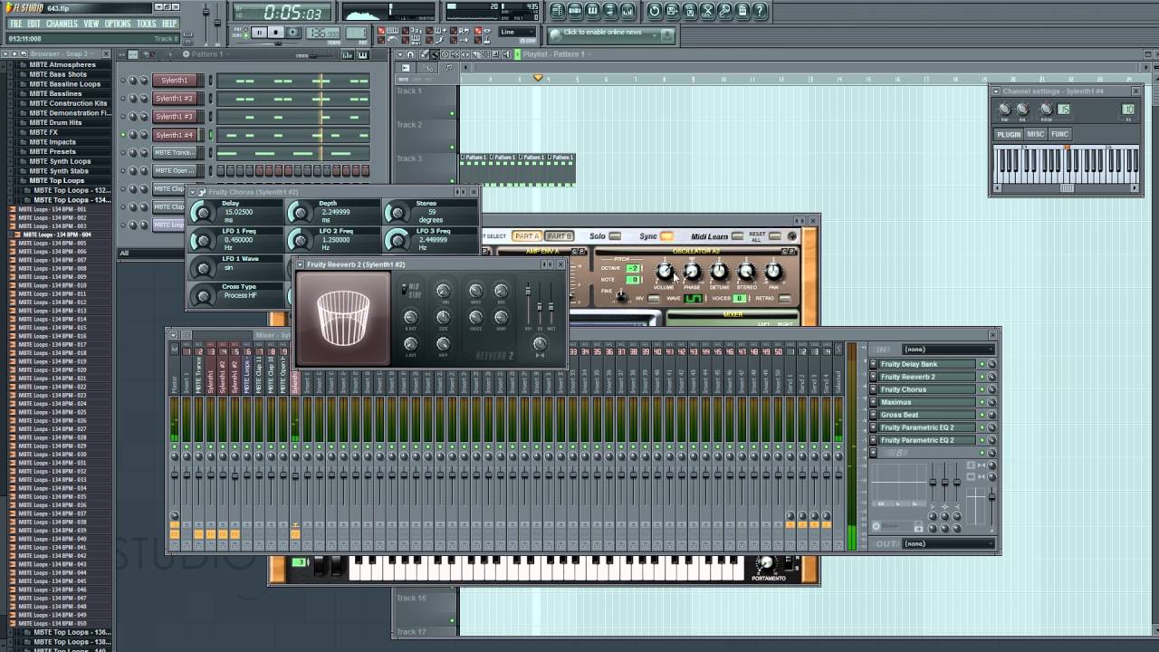Click the save project toolbar icon
The image size is (1159, 652).
point(673,11)
